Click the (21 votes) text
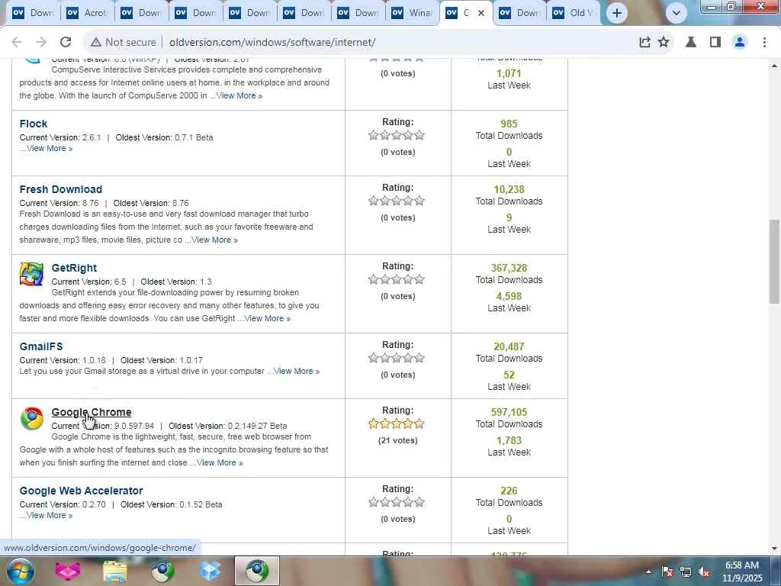Screen dimensions: 781x586 click(x=397, y=440)
